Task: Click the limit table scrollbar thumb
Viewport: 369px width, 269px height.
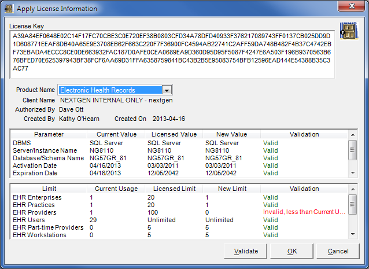Action: 353,204
